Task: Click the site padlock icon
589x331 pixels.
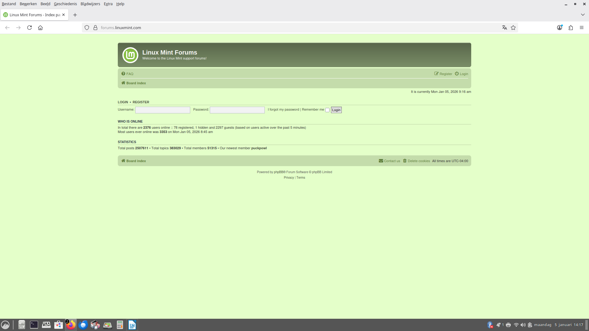Action: (95, 28)
